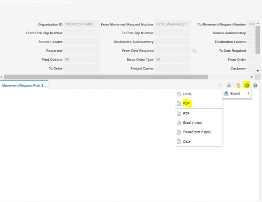This screenshot has height=202, width=262.
Task: Click the horizontal scrollbar right arrow
Action: (x=252, y=77)
